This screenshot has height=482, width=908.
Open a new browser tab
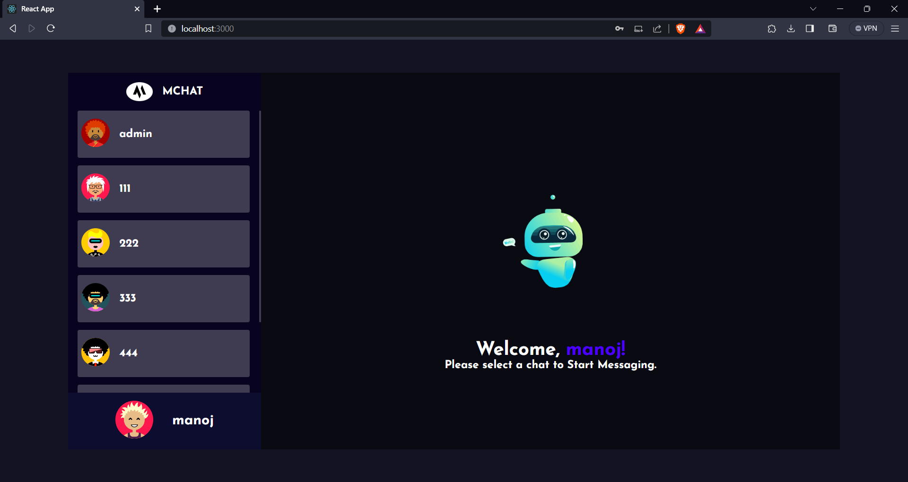pyautogui.click(x=157, y=9)
